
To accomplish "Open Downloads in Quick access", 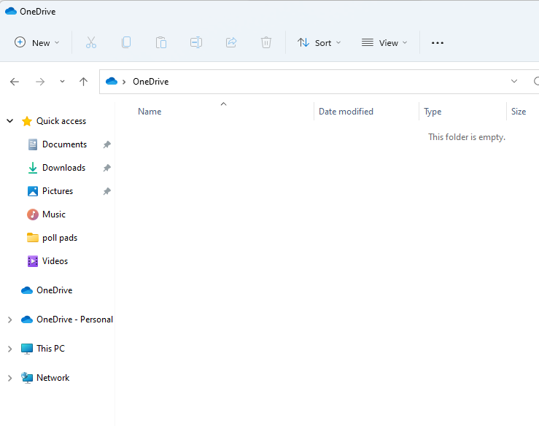I will tap(63, 168).
